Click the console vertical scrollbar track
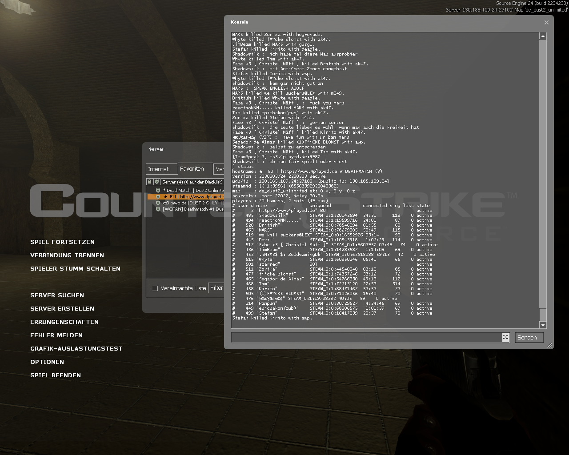Viewport: 569px width, 455px height. click(543, 178)
